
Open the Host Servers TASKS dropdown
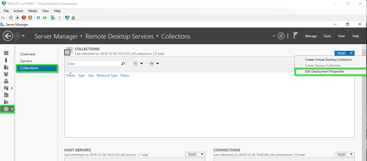click(195, 154)
